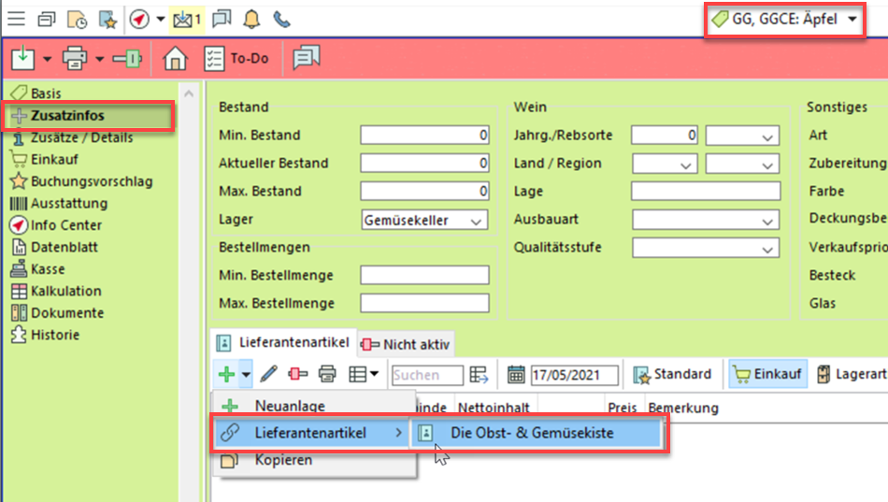888x502 pixels.
Task: Click the printer icon in supplier toolbar
Action: [327, 375]
